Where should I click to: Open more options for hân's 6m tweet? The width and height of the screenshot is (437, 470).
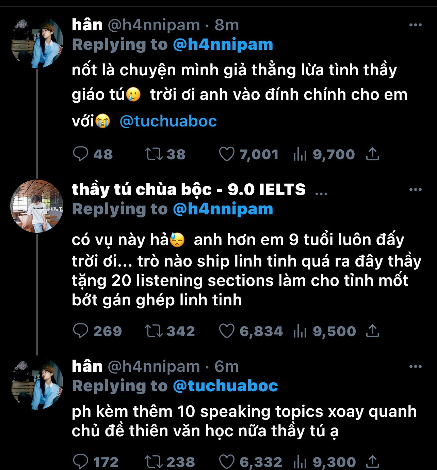click(x=415, y=366)
